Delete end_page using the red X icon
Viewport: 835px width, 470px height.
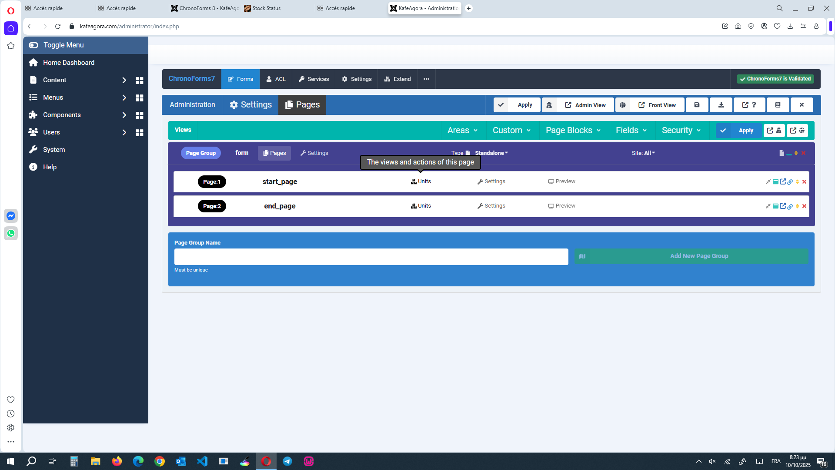[x=804, y=206]
